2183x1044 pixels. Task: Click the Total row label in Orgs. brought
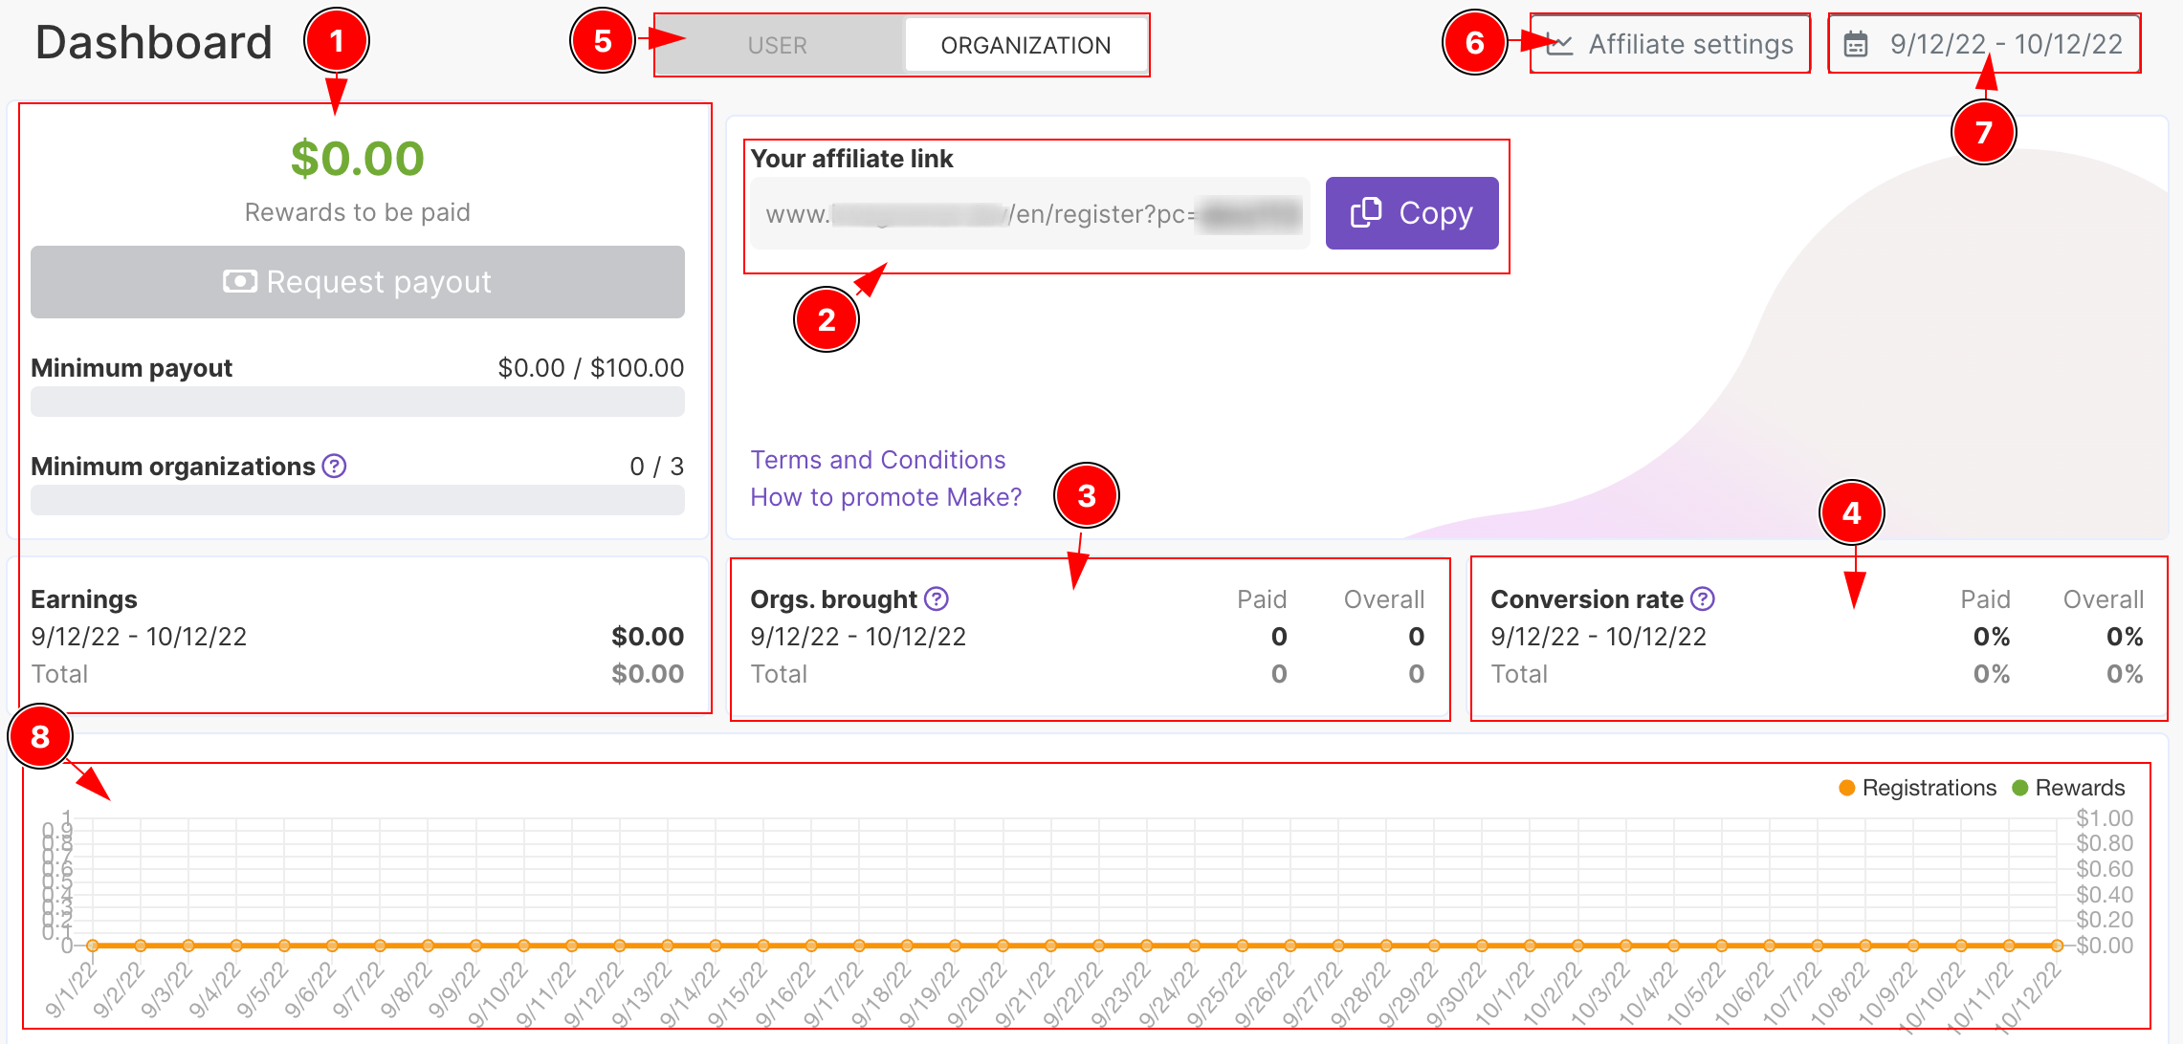click(x=779, y=674)
